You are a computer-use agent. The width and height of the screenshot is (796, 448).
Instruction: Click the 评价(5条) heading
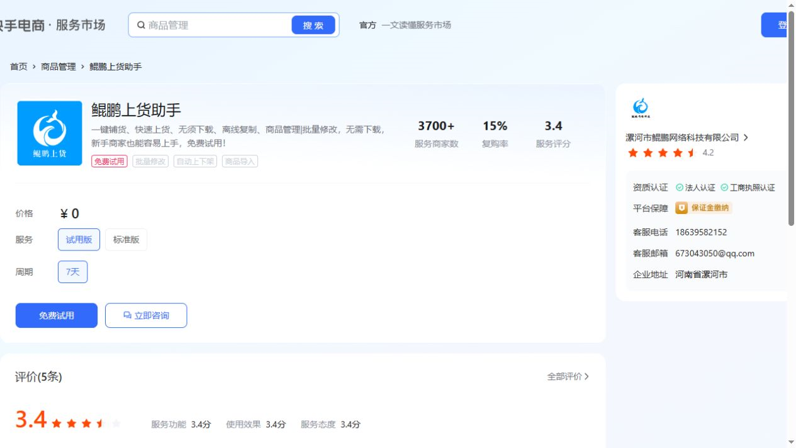(38, 377)
